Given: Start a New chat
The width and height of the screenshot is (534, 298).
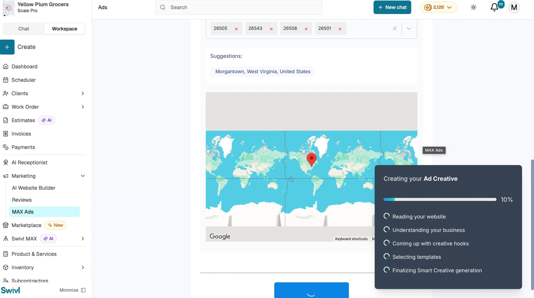Looking at the screenshot, I should [x=392, y=7].
